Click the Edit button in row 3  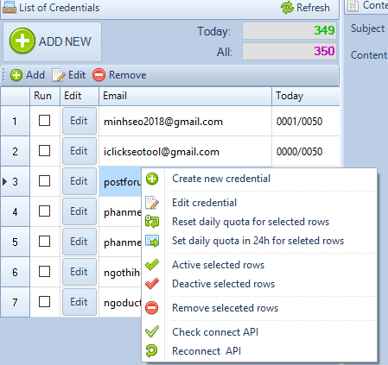[x=80, y=181]
